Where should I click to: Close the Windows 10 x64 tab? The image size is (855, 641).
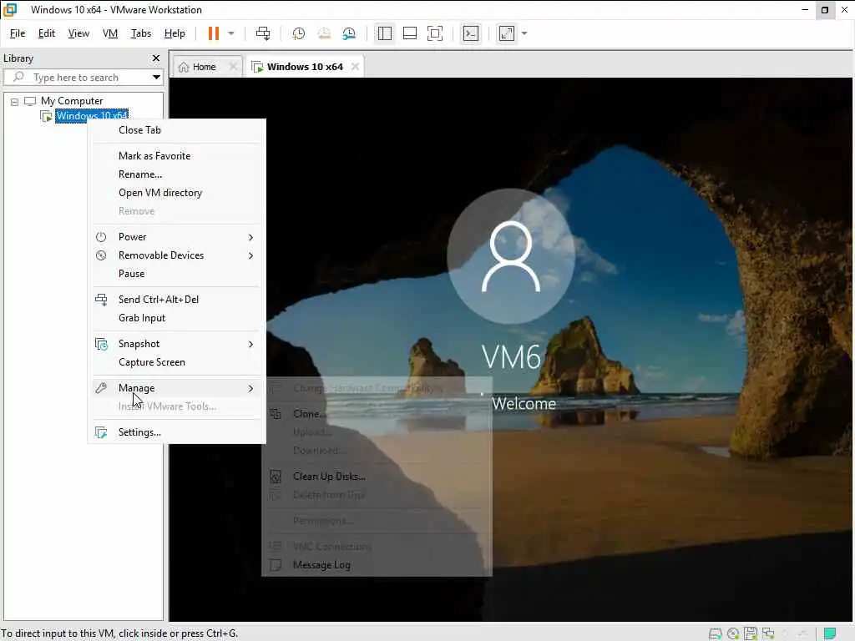tap(356, 67)
